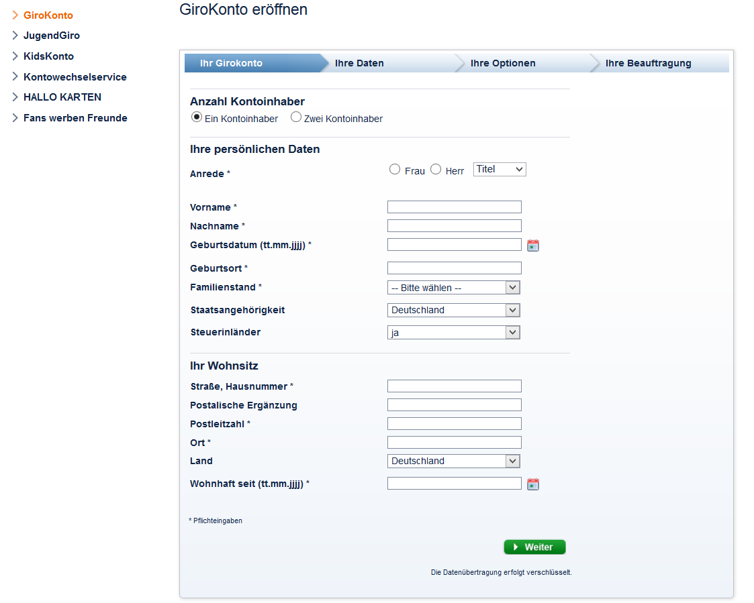Switch to Ihre Daten step tab
This screenshot has height=603, width=754.
(391, 63)
